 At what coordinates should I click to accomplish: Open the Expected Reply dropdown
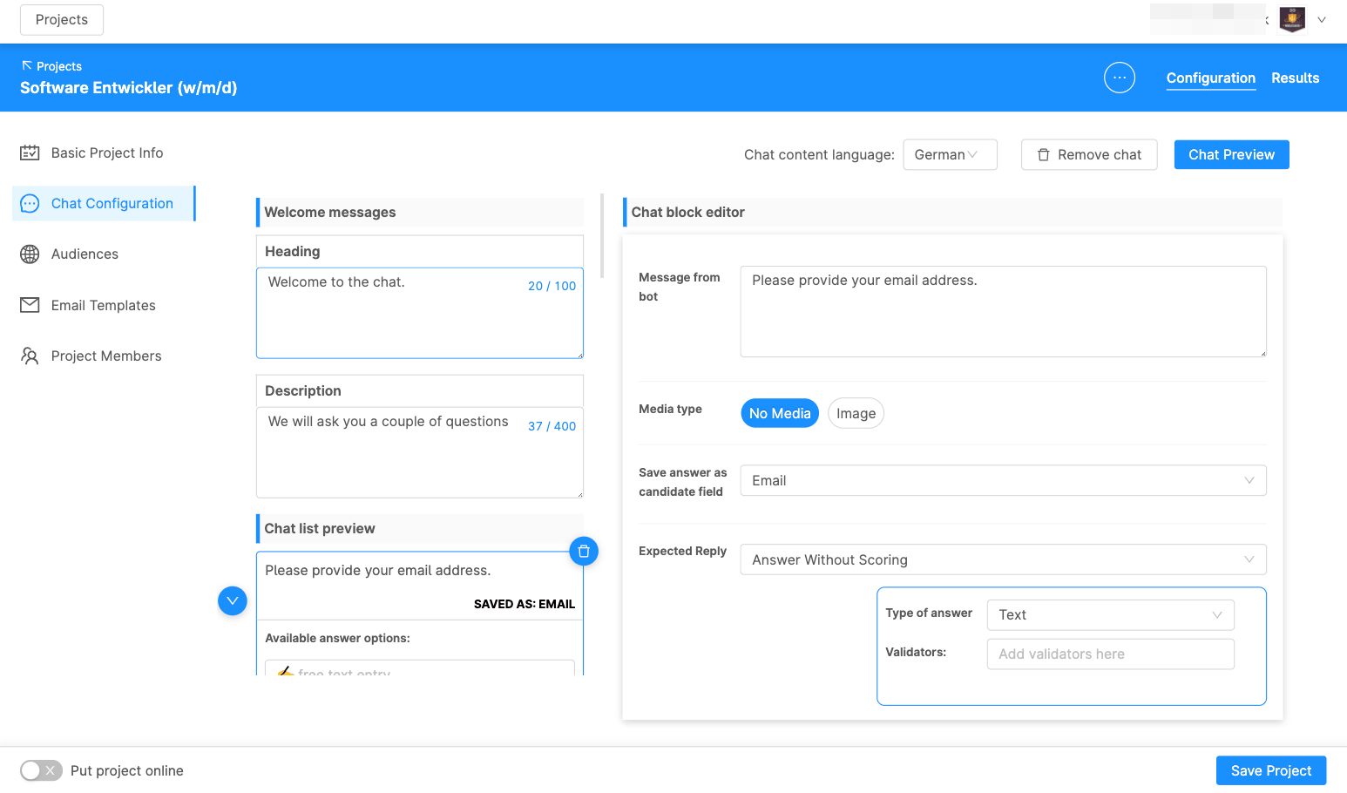(x=1002, y=559)
